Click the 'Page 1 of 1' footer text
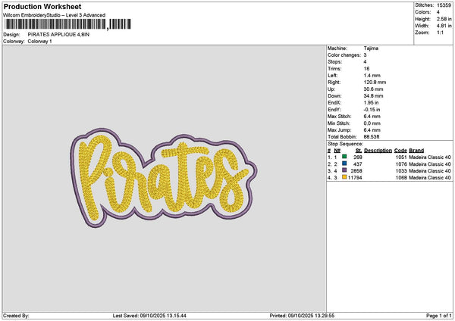This screenshot has width=455, height=321. coord(439,316)
